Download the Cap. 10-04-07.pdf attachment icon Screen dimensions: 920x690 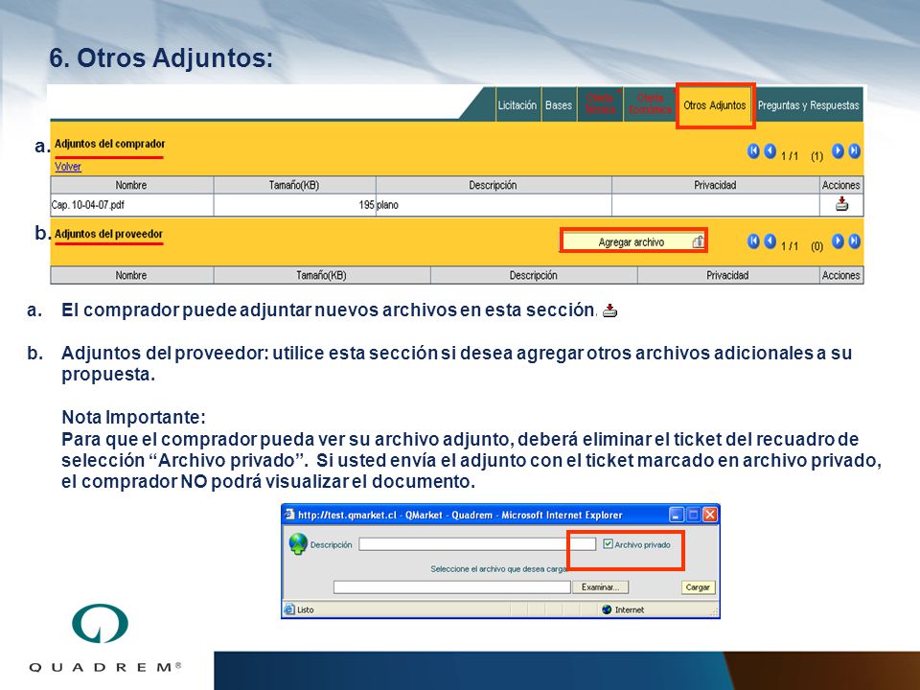click(842, 204)
